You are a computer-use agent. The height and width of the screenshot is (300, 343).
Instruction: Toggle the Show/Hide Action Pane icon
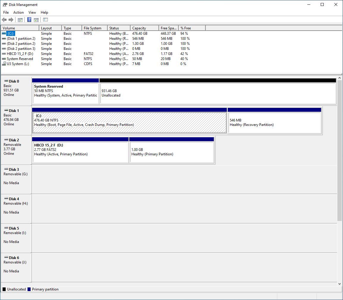36,20
